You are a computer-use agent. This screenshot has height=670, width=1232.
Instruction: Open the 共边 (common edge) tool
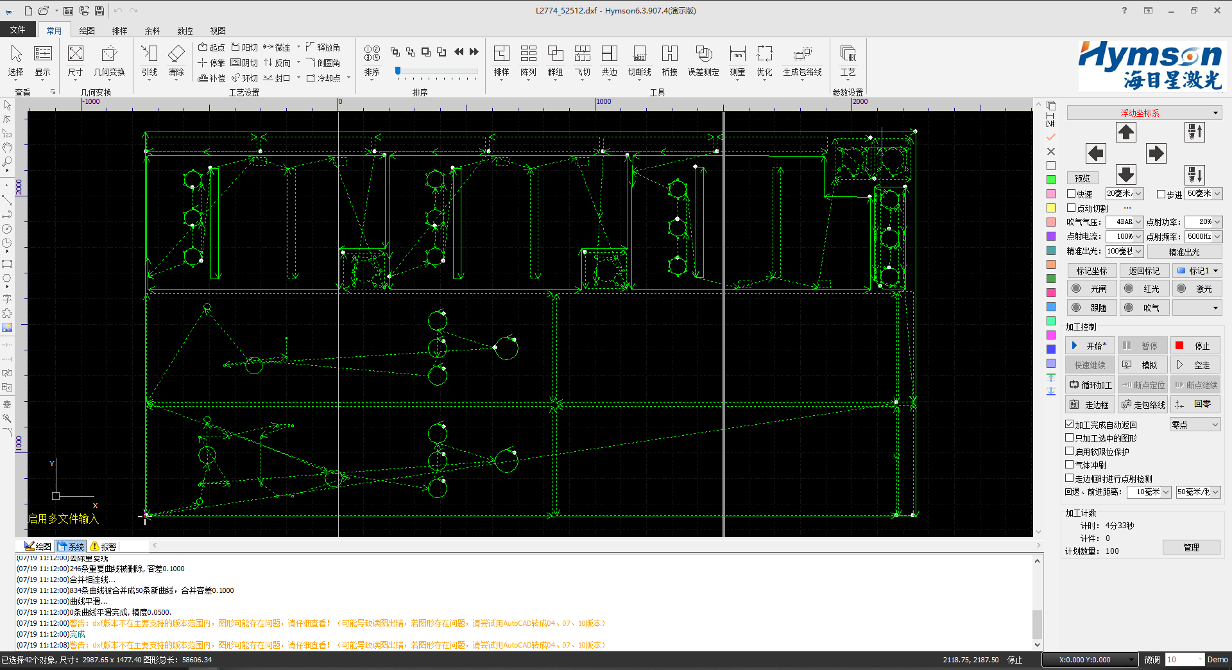click(x=609, y=54)
